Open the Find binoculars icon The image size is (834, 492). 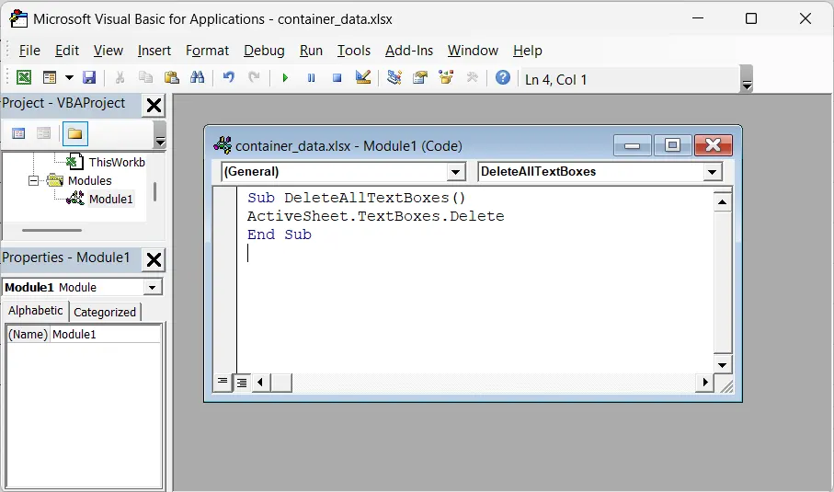tap(197, 78)
